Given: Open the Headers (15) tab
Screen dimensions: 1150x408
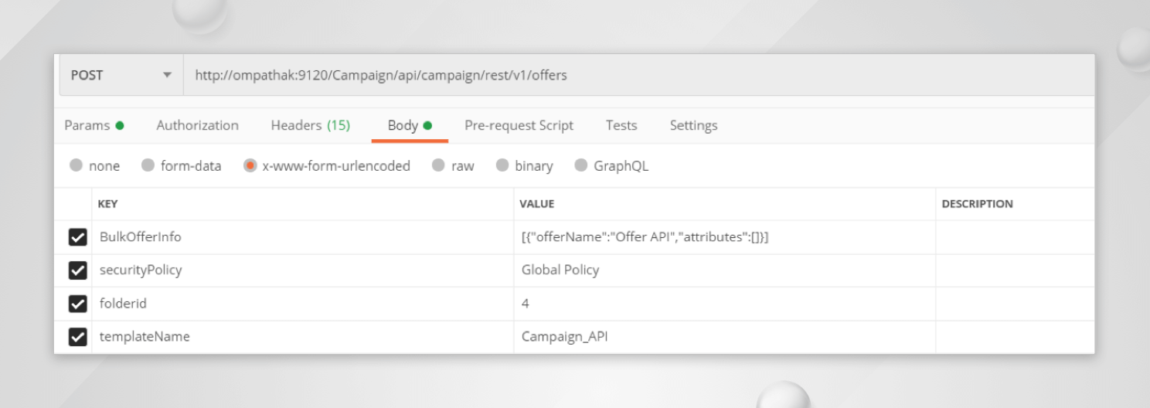Looking at the screenshot, I should 310,125.
